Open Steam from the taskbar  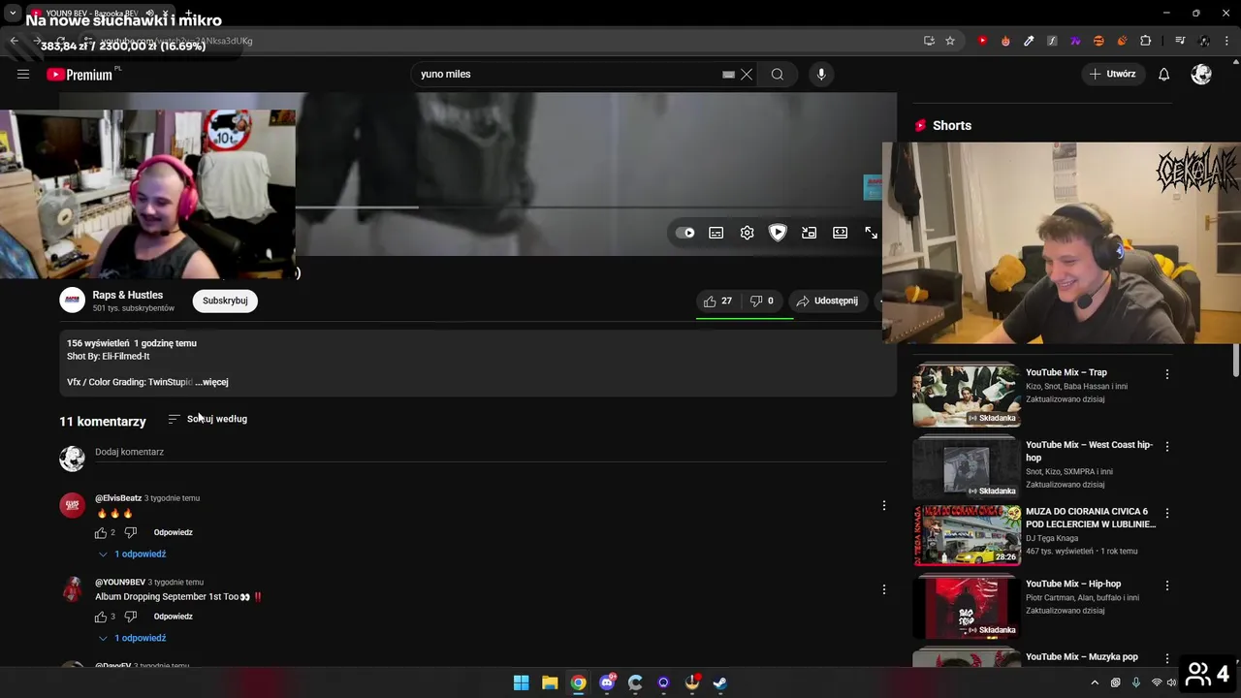pyautogui.click(x=720, y=682)
